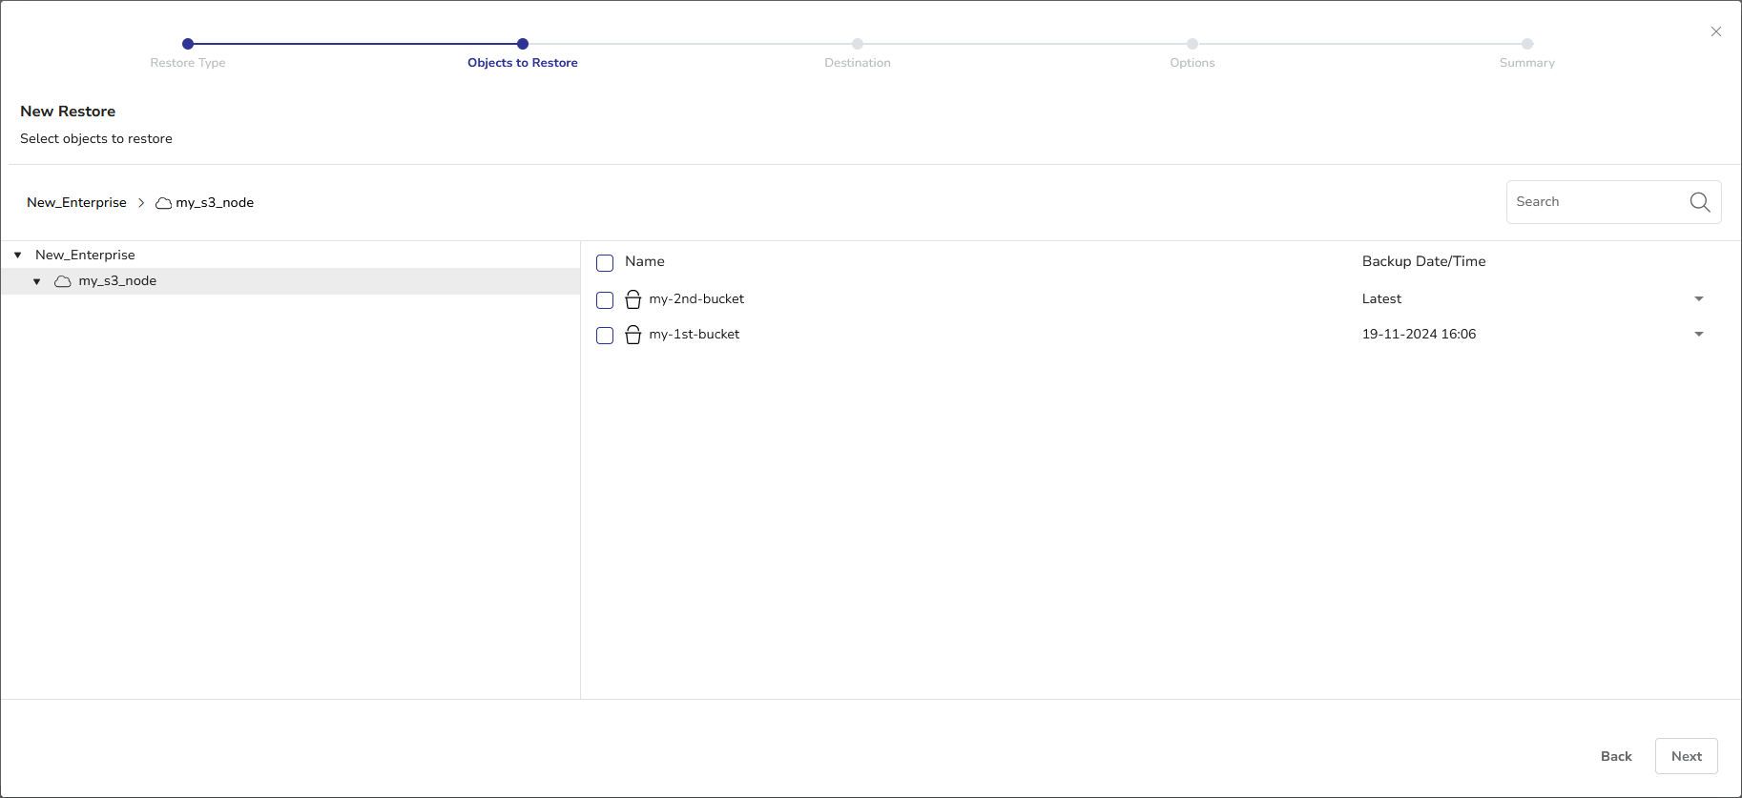Click into the Search input field
Viewport: 1742px width, 798px height.
[x=1595, y=202]
